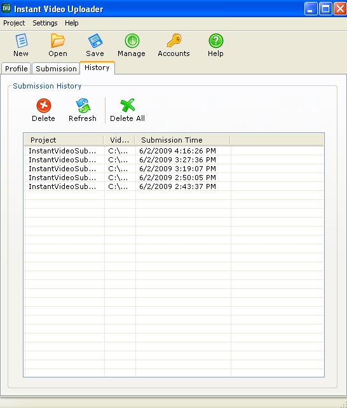Open the Help menu in menu bar

(72, 23)
